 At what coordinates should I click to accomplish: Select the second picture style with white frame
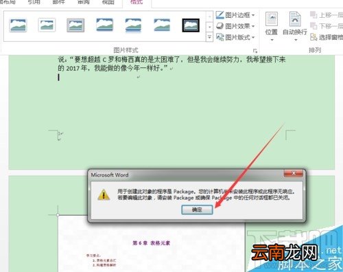tap(47, 25)
